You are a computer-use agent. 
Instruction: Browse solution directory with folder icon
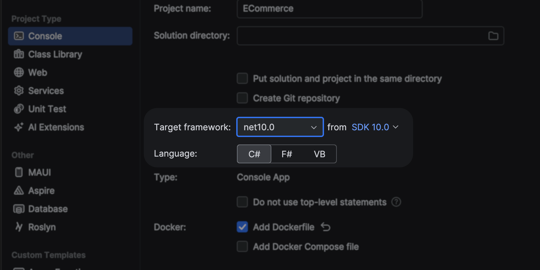point(493,36)
